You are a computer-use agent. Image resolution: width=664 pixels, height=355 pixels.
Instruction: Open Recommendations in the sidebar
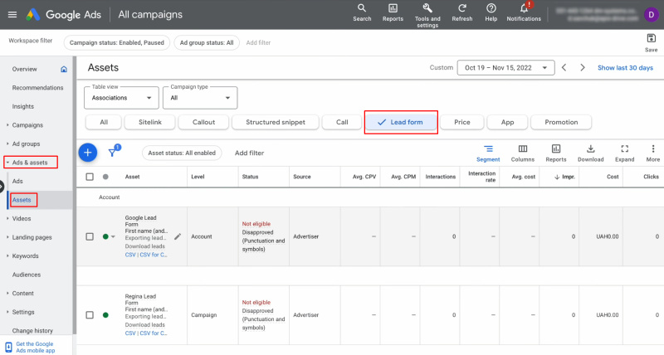pos(37,88)
